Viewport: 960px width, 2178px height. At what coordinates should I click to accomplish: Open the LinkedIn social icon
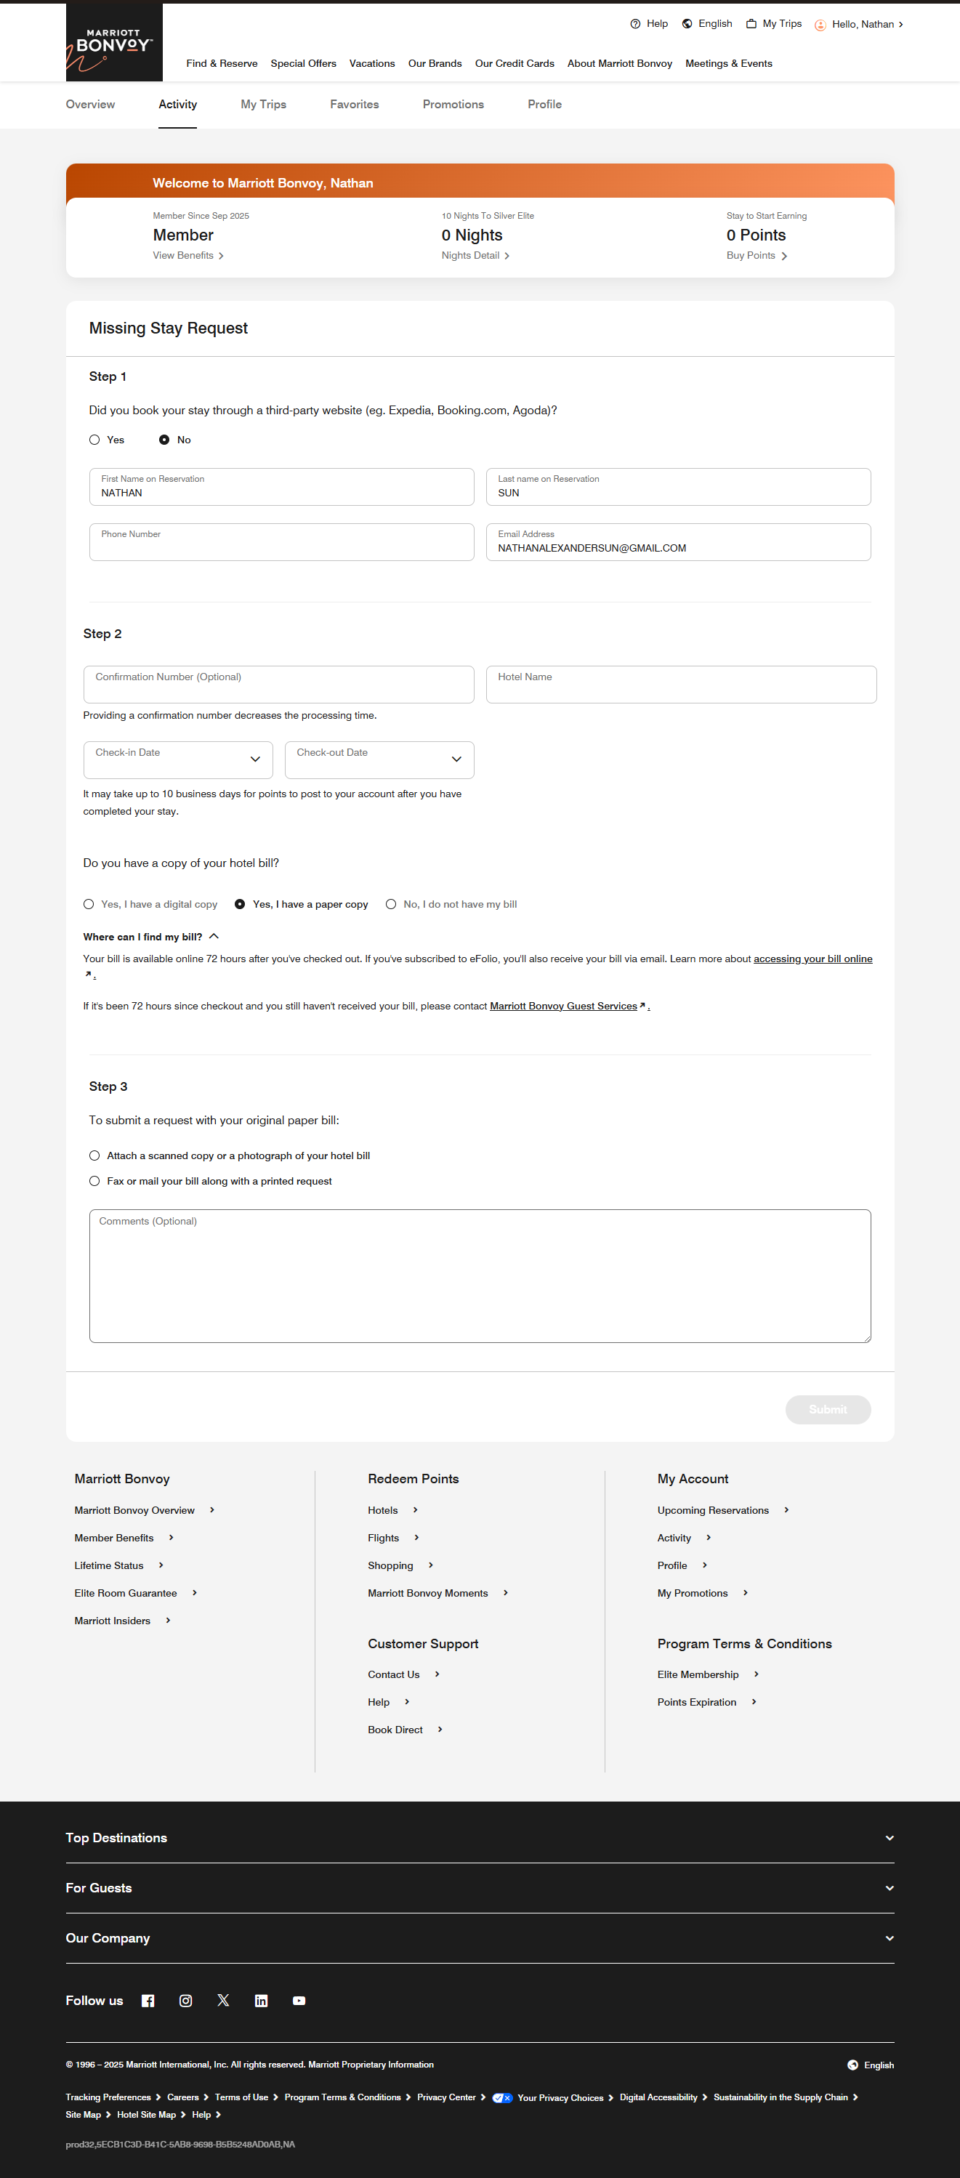click(262, 2001)
